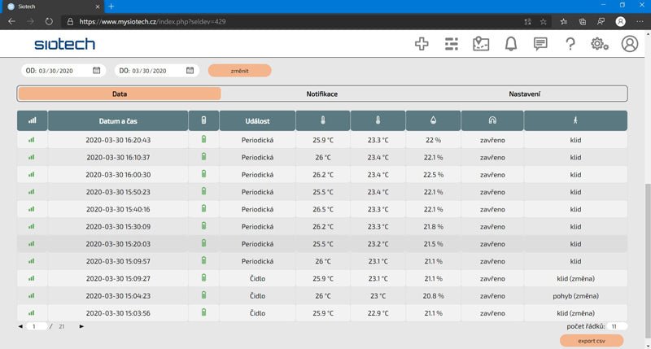This screenshot has height=349, width=651.
Task: Open browser collections icon
Action: click(583, 22)
